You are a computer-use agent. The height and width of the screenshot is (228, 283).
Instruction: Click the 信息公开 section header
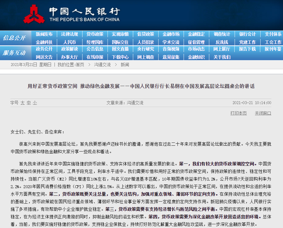(14, 38)
